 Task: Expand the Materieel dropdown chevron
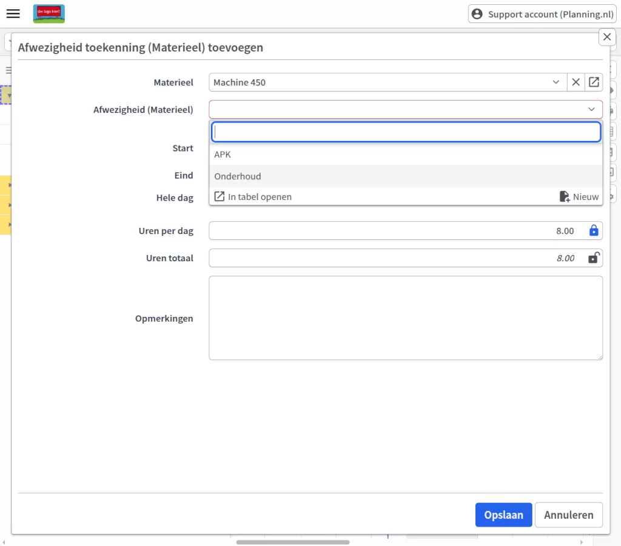point(556,82)
